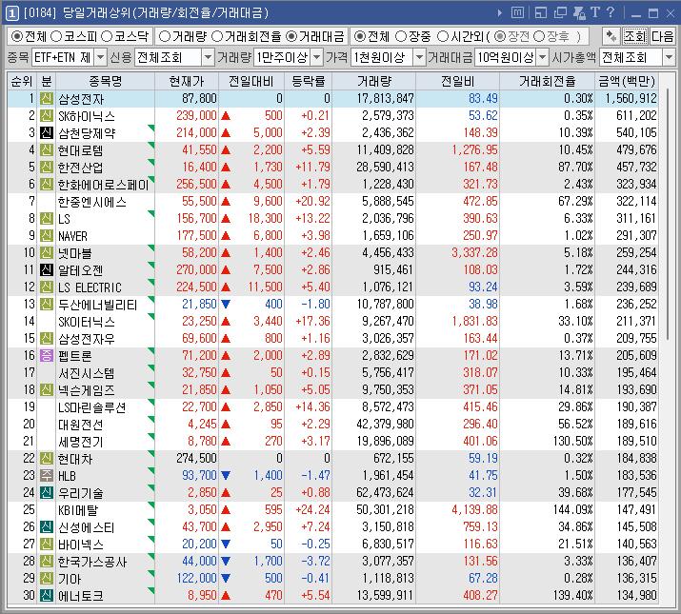Click the teal 신 badge beside 우리기술

coord(47,493)
